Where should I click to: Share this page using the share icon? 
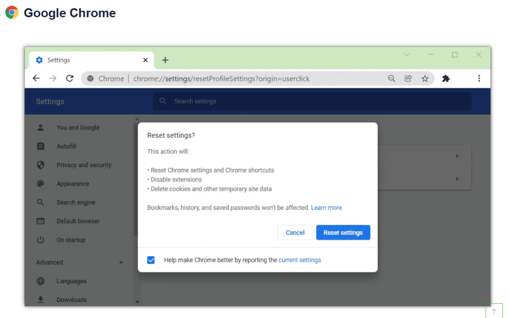click(x=408, y=78)
